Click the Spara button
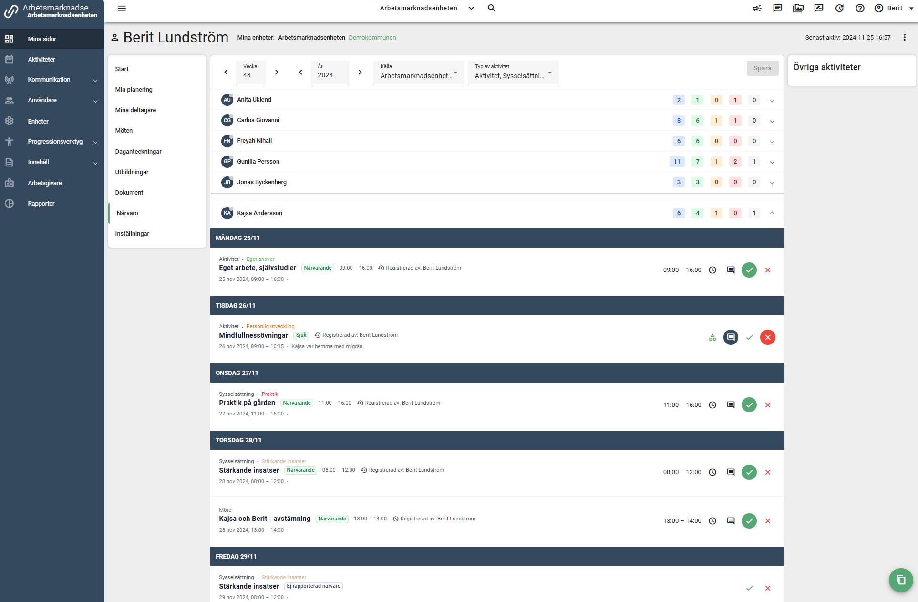 pos(762,68)
